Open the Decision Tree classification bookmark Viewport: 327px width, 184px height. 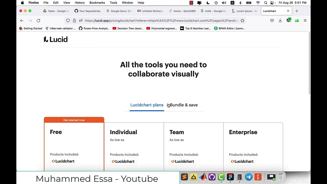coord(128,28)
